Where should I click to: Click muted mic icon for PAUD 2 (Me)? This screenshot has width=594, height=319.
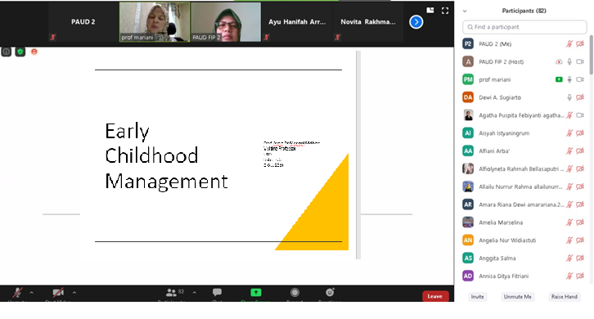(x=569, y=44)
